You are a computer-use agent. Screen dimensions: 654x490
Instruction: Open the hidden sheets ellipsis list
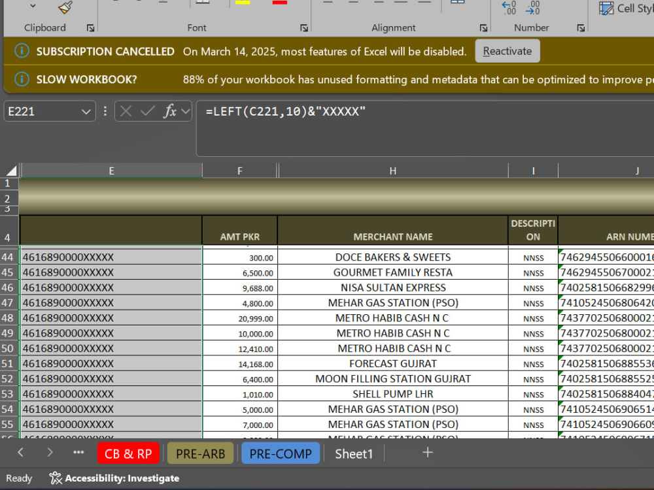point(78,453)
